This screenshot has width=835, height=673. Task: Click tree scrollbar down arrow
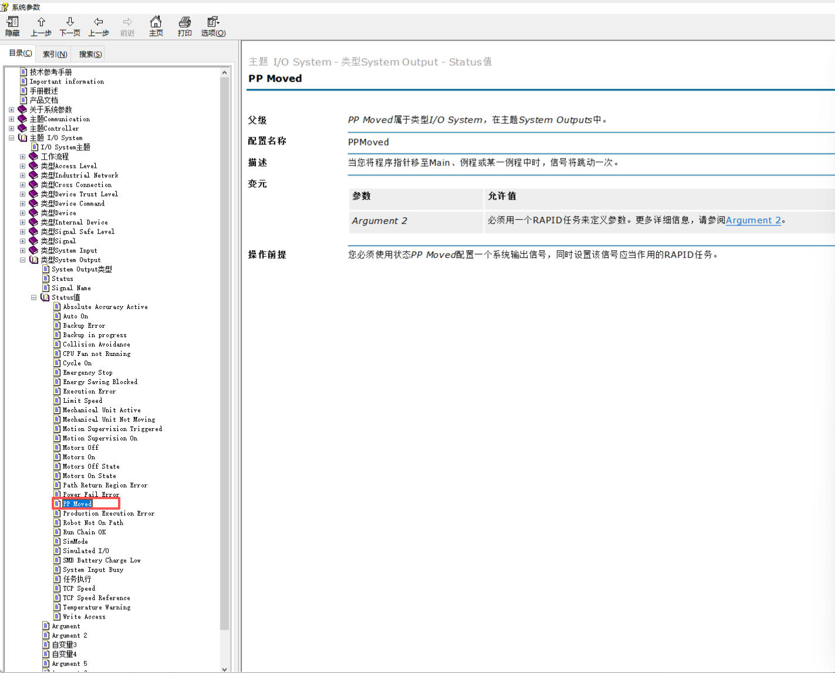point(224,668)
